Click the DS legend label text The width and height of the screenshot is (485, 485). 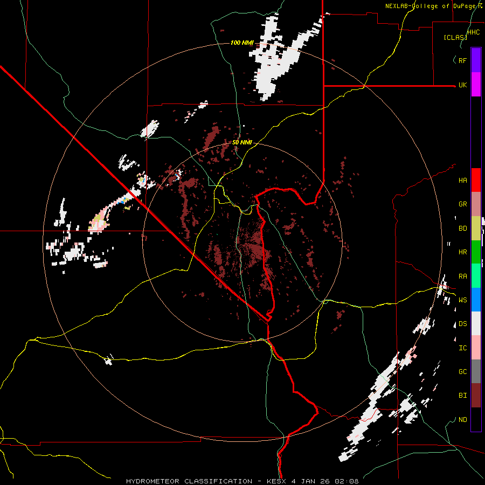(x=462, y=324)
